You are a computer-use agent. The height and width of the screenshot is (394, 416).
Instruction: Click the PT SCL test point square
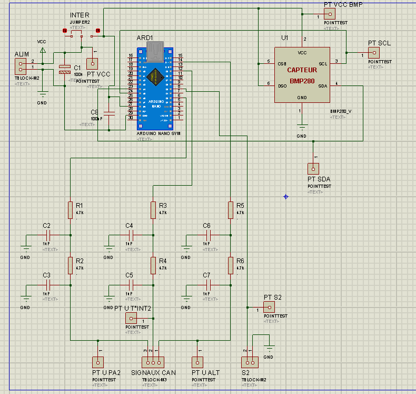coord(374,53)
